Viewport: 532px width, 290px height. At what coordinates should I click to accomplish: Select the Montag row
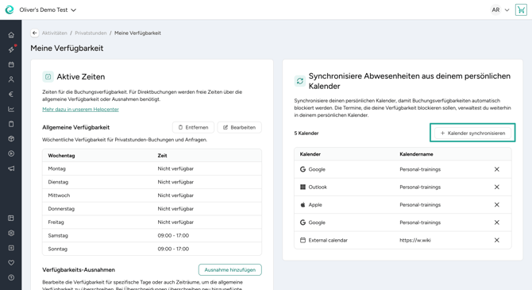coord(152,168)
